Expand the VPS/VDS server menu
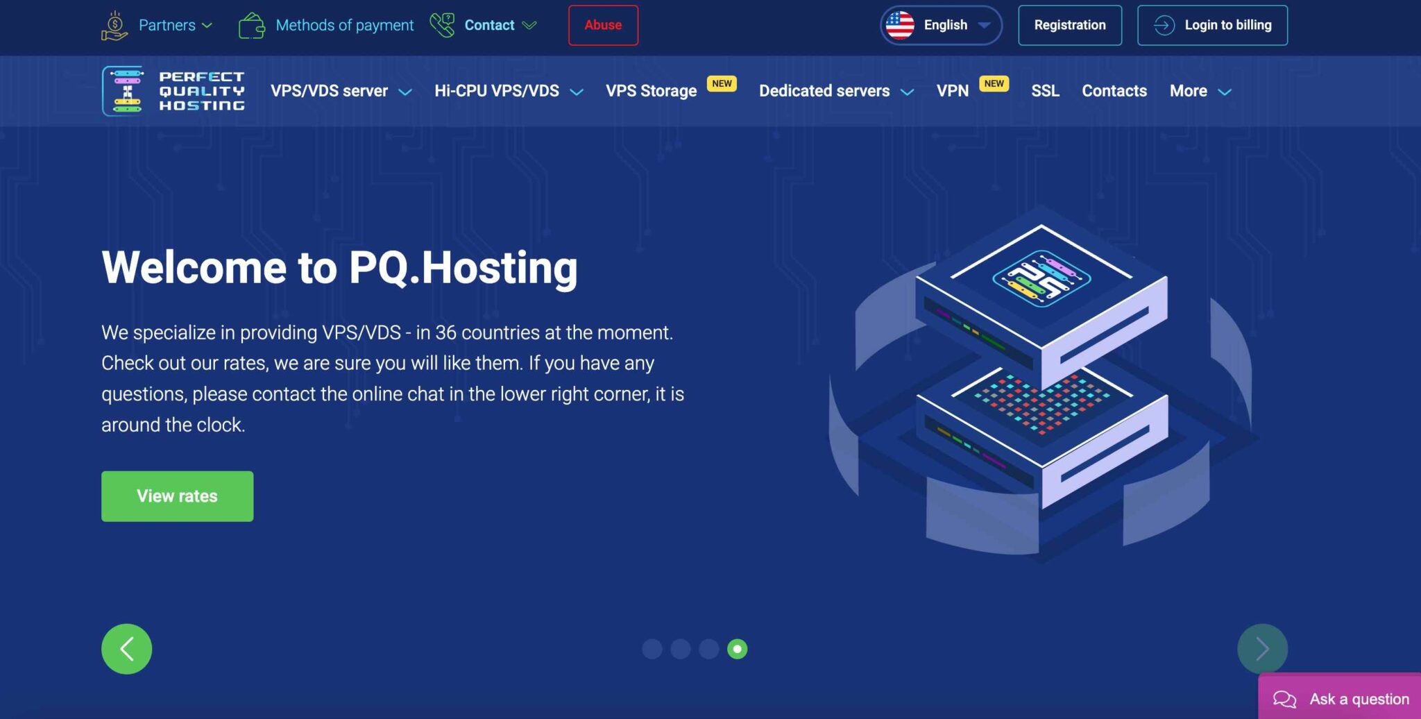1421x719 pixels. point(341,91)
